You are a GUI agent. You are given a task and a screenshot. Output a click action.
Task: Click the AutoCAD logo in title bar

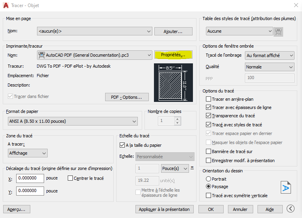click(6, 5)
